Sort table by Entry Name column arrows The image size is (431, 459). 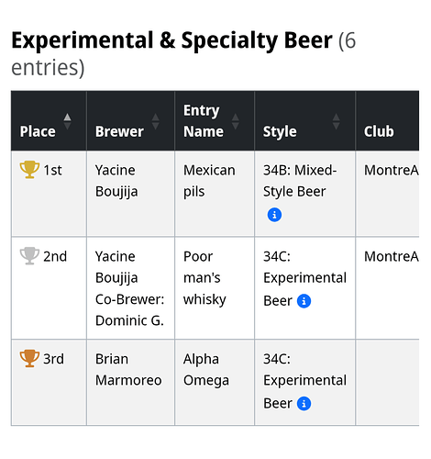[235, 121]
